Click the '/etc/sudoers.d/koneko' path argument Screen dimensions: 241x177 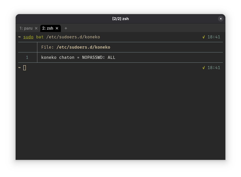coord(73,37)
